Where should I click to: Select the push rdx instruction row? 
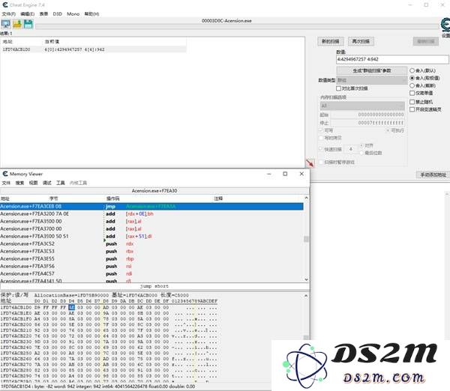coord(151,243)
